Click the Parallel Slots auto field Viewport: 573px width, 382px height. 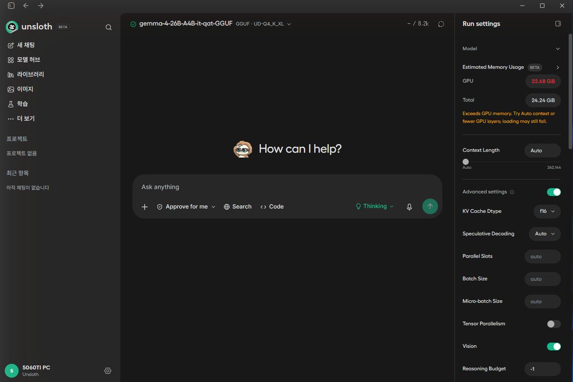(542, 257)
